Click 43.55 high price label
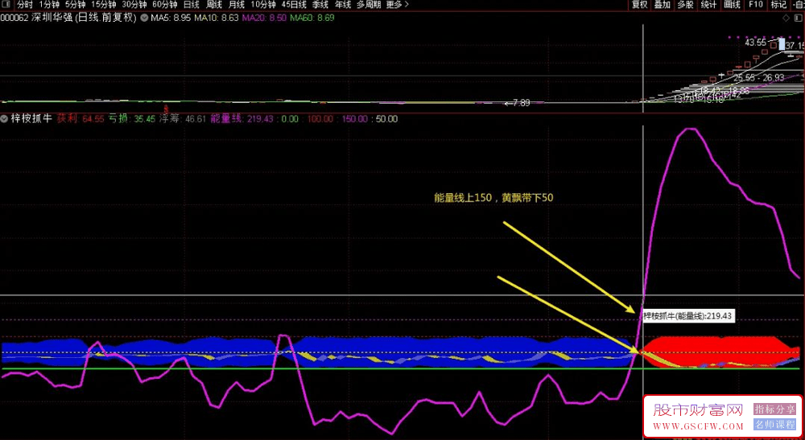This screenshot has height=440, width=805. 756,43
